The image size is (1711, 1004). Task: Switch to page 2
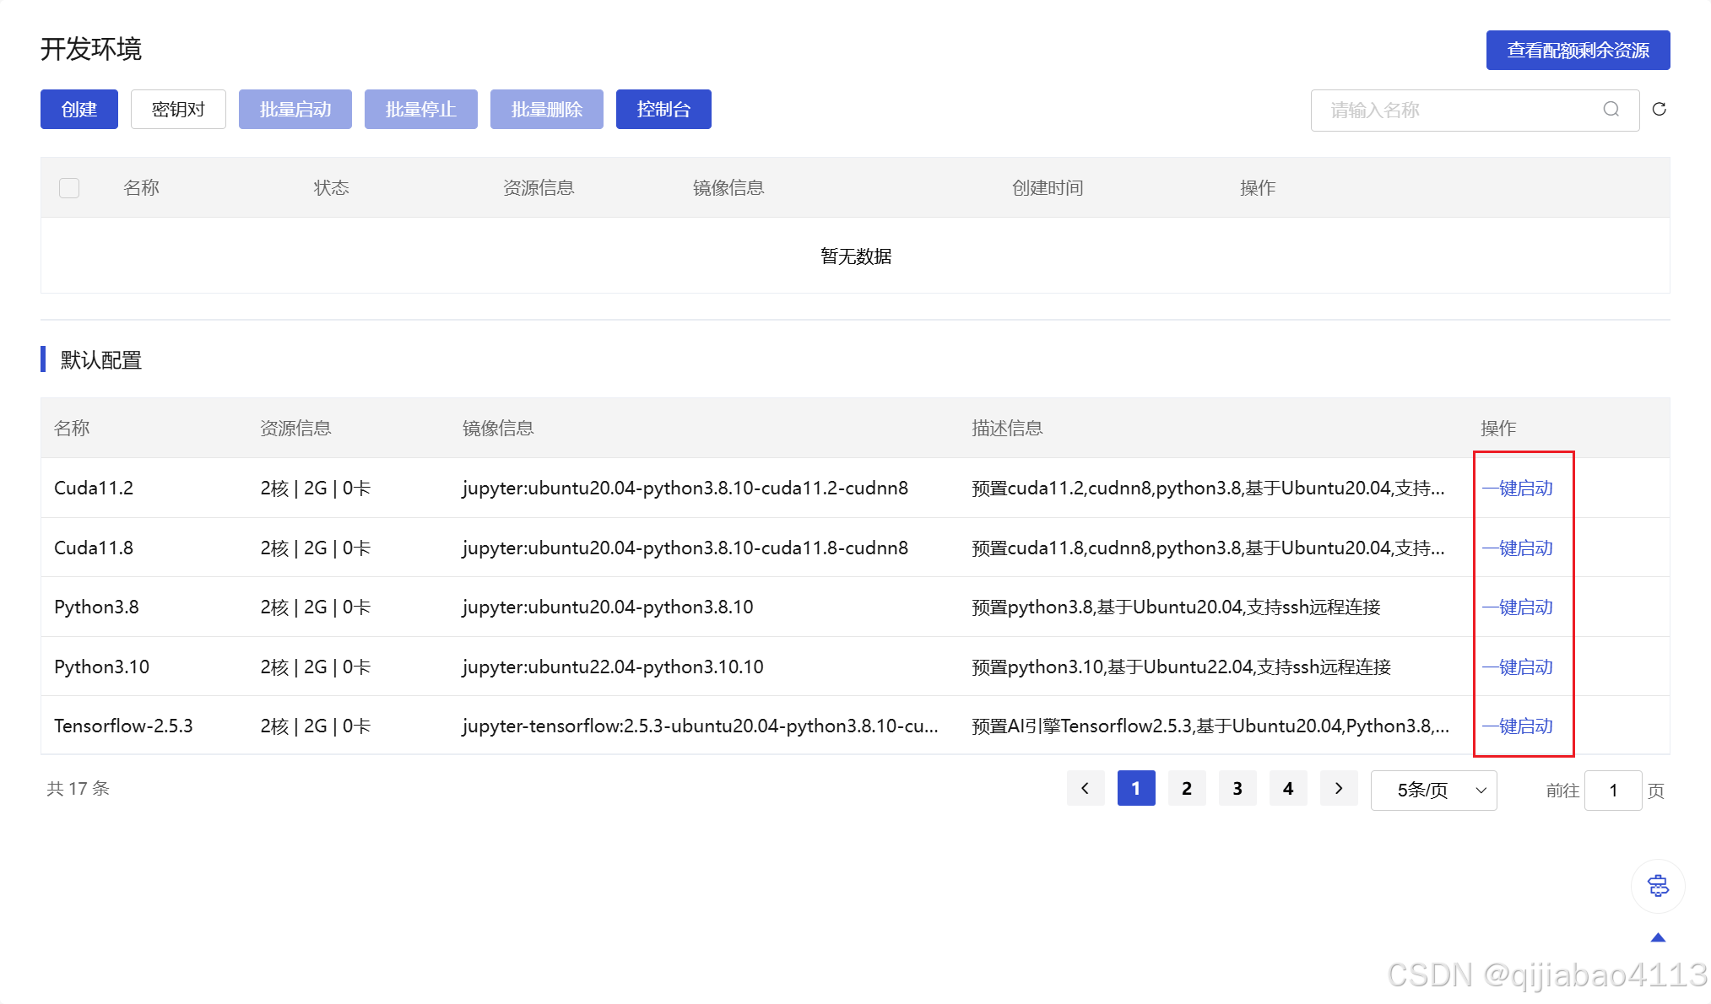click(x=1187, y=789)
